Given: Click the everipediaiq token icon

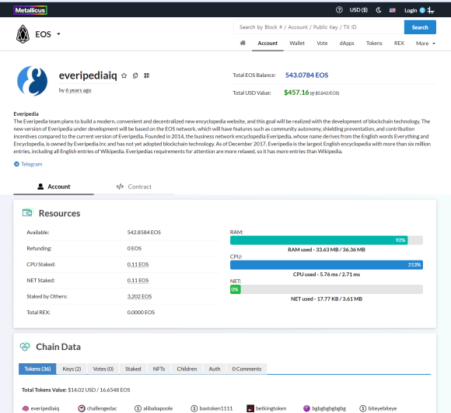Looking at the screenshot, I should pyautogui.click(x=26, y=408).
